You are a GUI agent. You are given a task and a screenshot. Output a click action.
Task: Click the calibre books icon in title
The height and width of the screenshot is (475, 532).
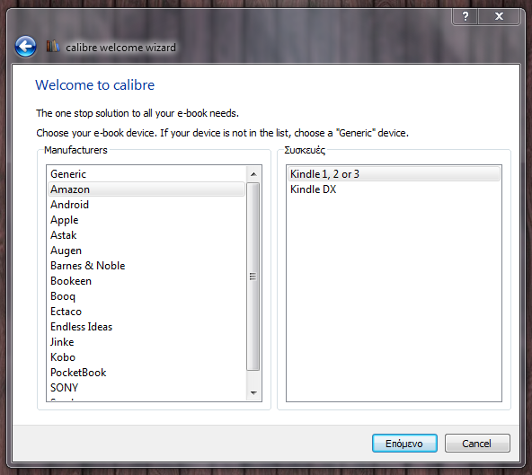(53, 46)
